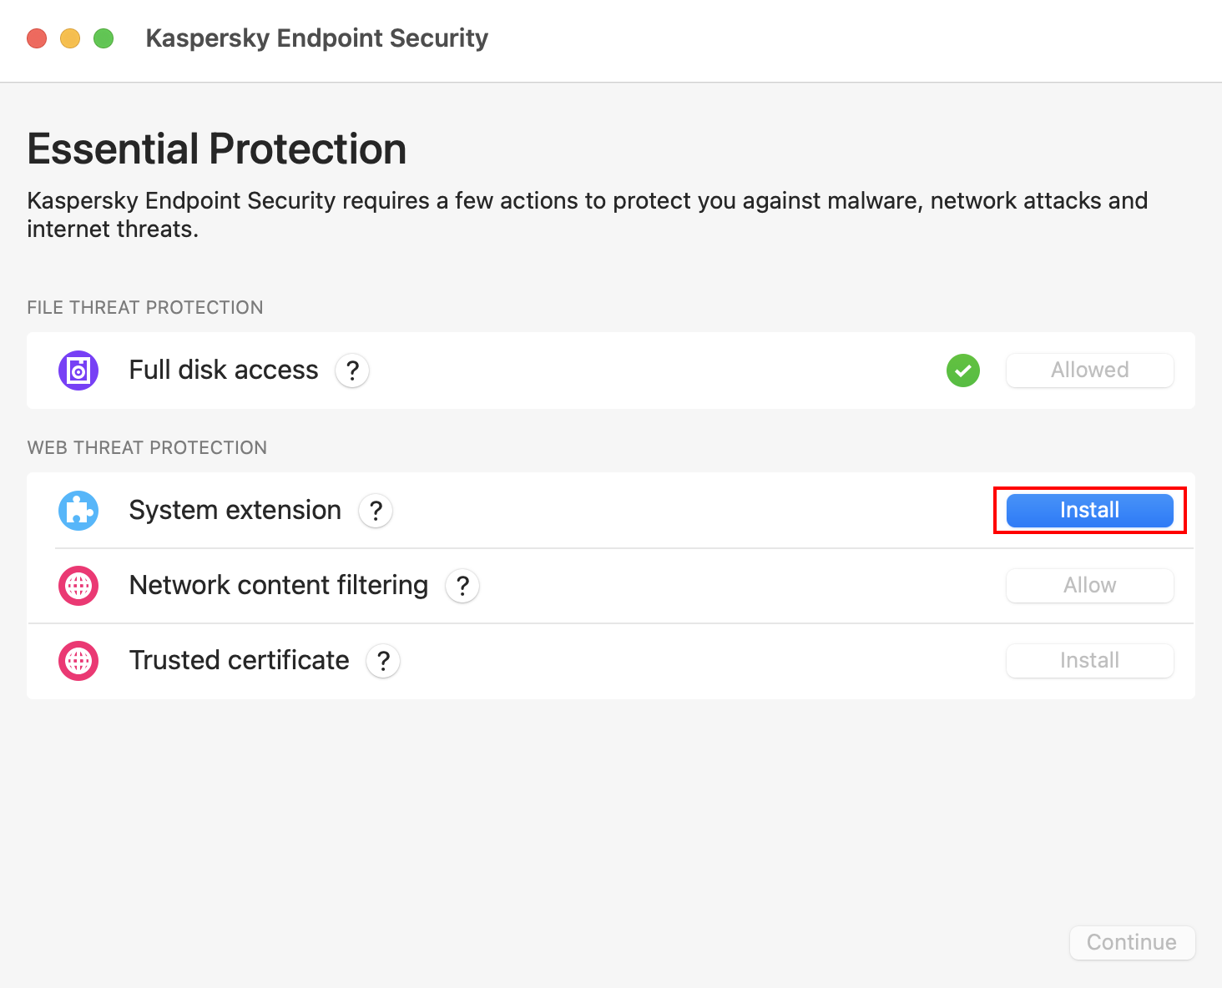Install the Trusted certificate
Viewport: 1222px width, 988px height.
click(x=1089, y=661)
